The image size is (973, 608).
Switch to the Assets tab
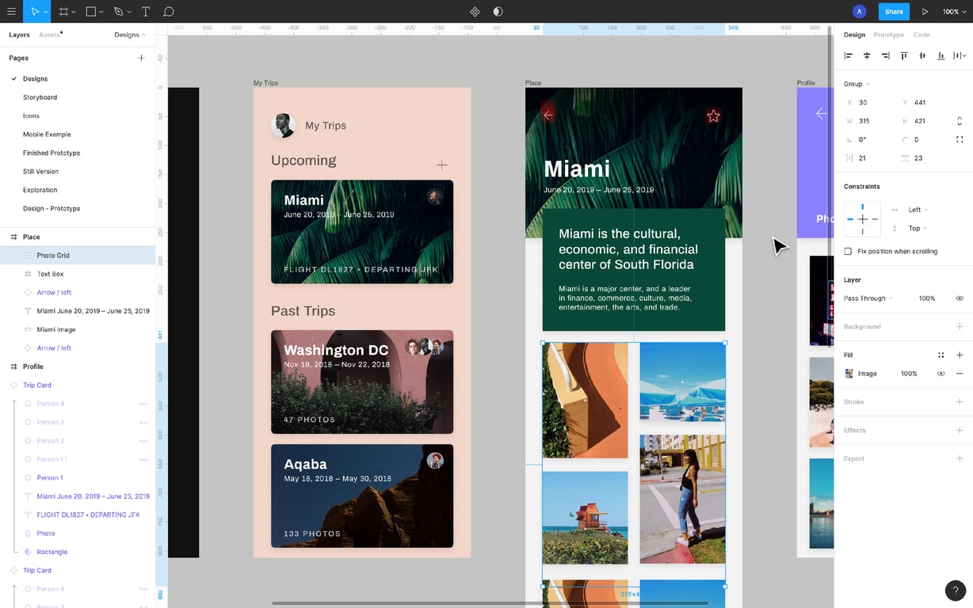49,35
